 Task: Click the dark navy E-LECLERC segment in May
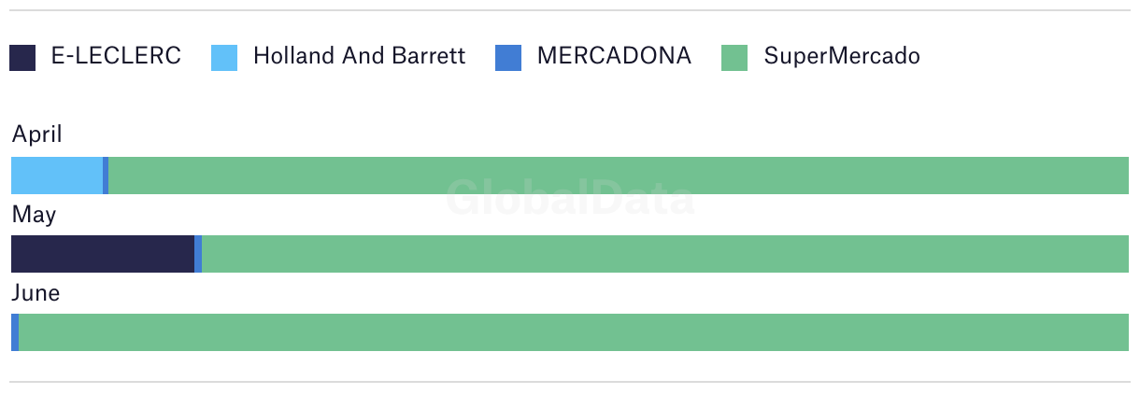[103, 254]
